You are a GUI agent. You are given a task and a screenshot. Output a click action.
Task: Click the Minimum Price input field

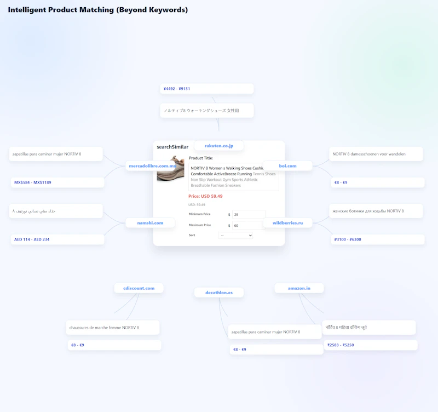pos(249,214)
